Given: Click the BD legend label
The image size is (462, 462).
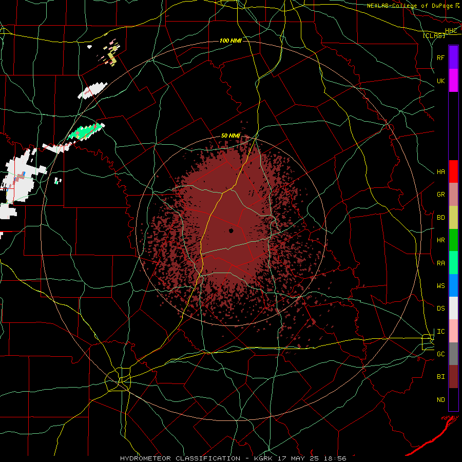Looking at the screenshot, I should click(x=440, y=218).
